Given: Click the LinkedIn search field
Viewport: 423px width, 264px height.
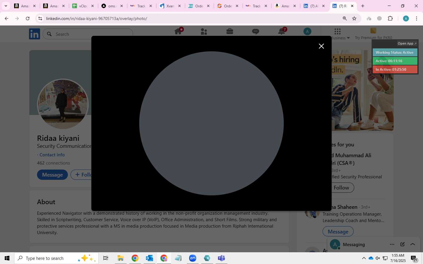Looking at the screenshot, I should 88,34.
